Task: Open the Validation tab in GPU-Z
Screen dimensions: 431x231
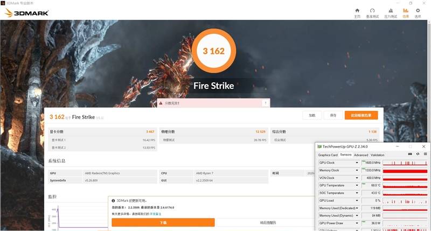Action: [x=378, y=155]
